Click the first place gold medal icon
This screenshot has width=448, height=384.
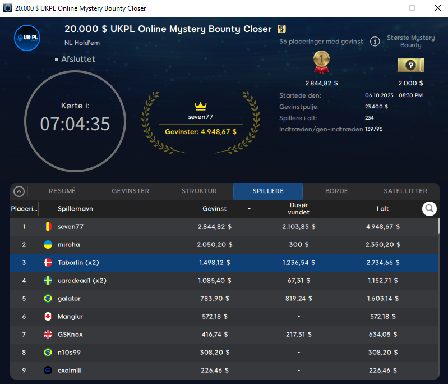321,62
